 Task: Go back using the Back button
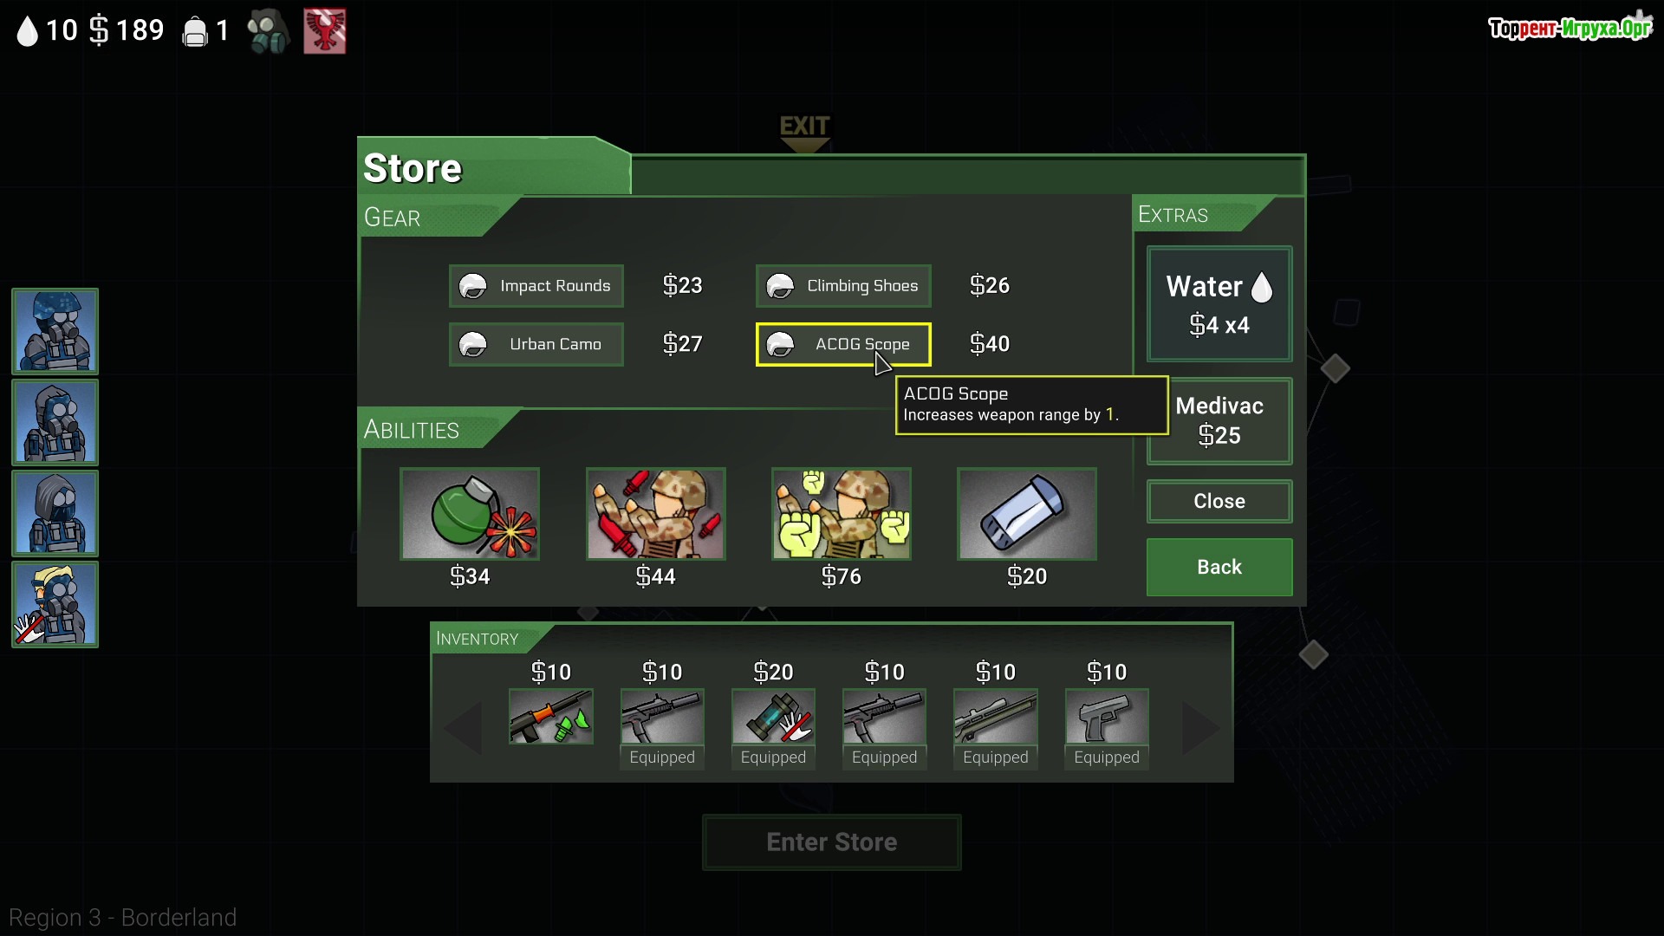tap(1219, 568)
